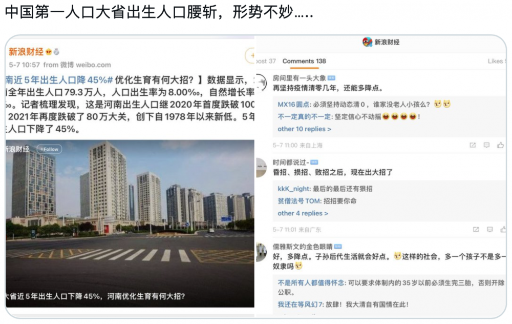The image size is (512, 324).
Task: Click the reply icon on the 来自广东 comment
Action: click(x=489, y=230)
